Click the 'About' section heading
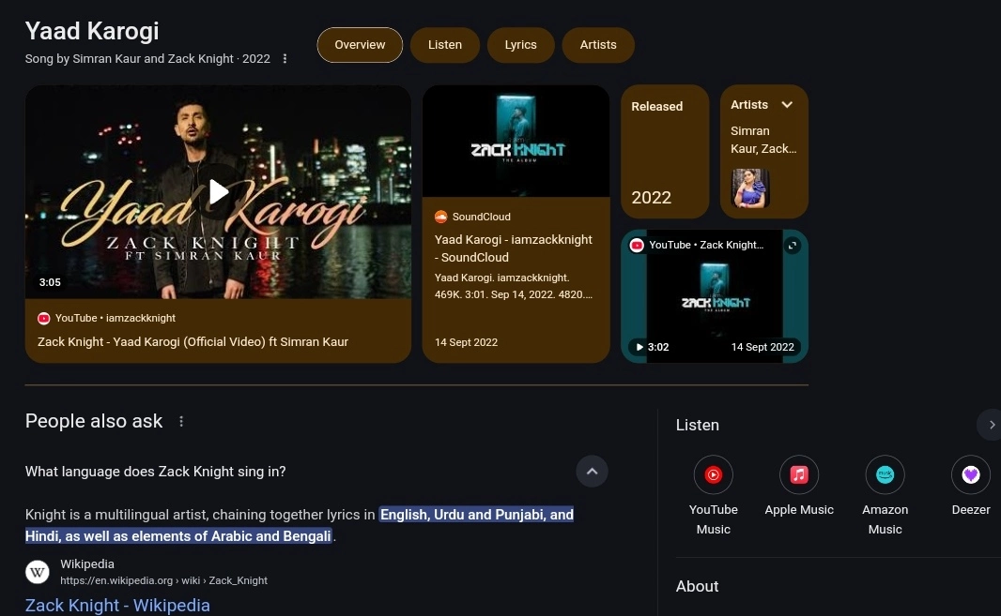The height and width of the screenshot is (616, 1001). tap(697, 587)
